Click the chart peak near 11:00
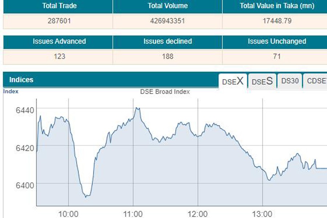 click(137, 108)
